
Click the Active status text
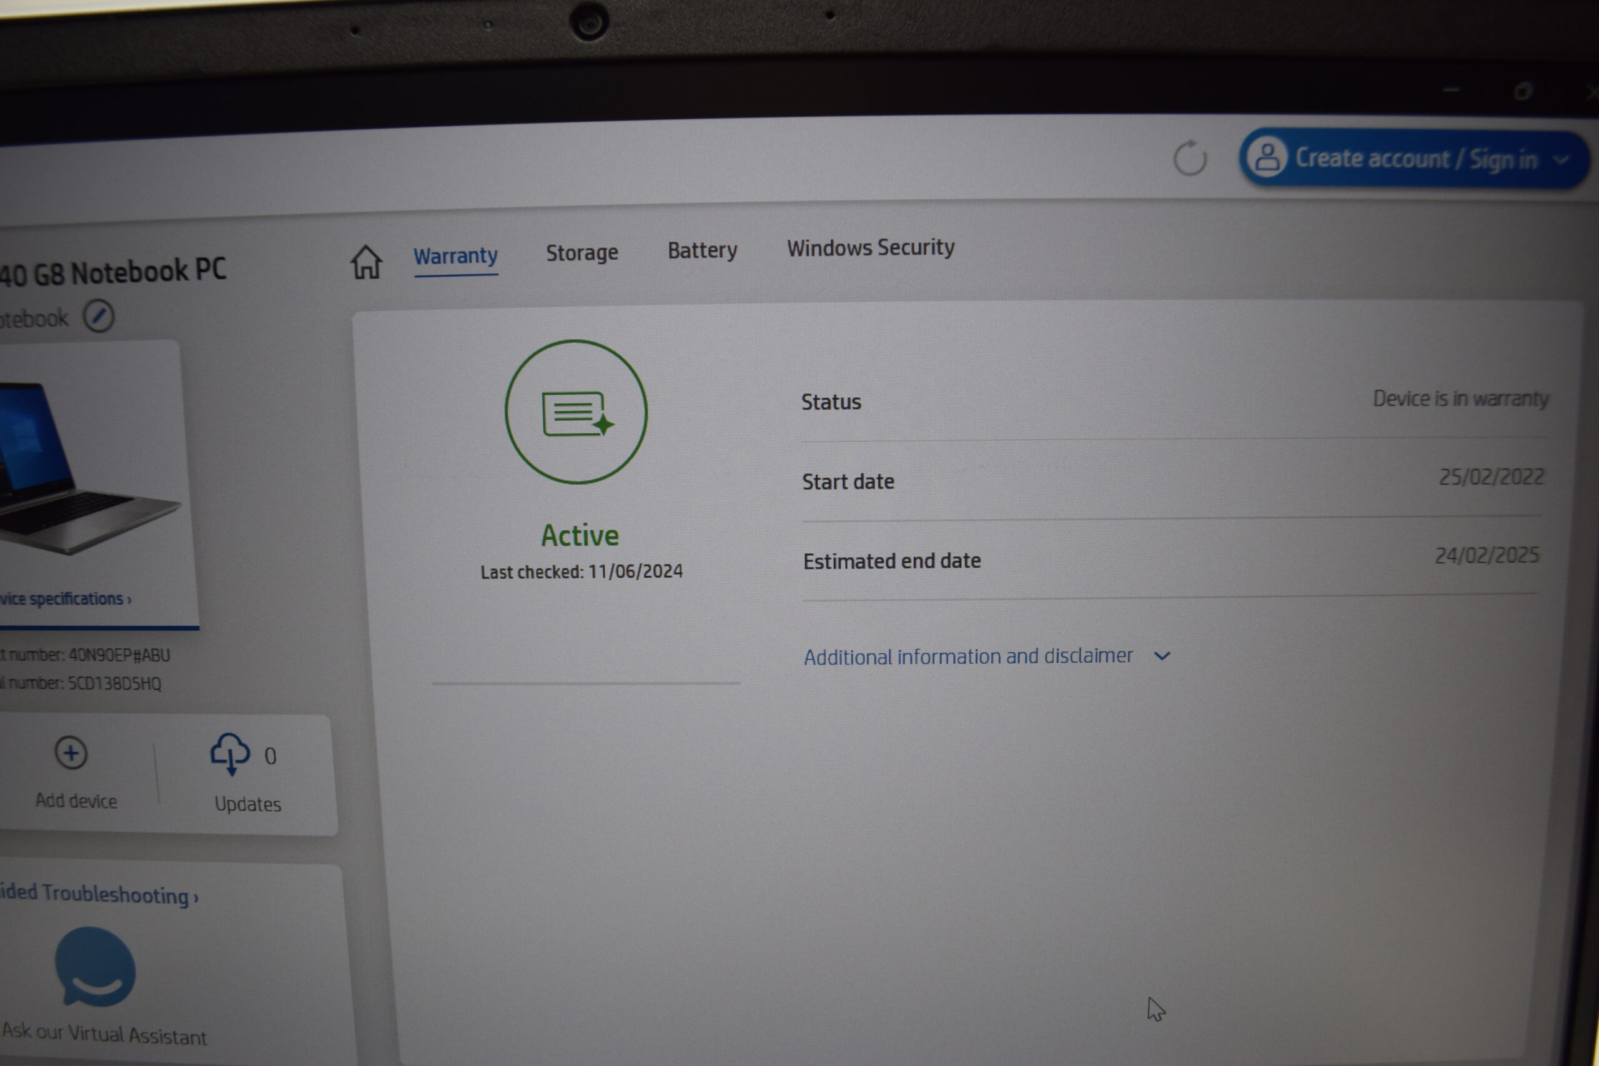(580, 536)
